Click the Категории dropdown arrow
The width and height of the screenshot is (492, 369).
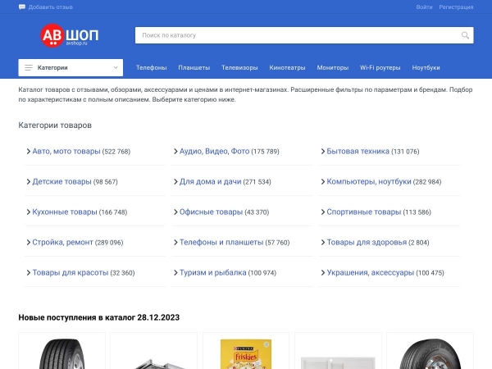[116, 68]
